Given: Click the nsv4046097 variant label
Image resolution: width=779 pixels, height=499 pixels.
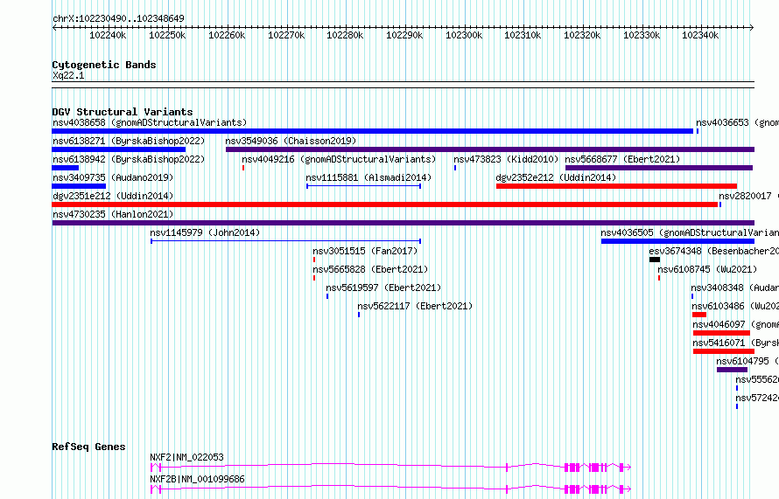Looking at the screenshot, I should (736, 324).
